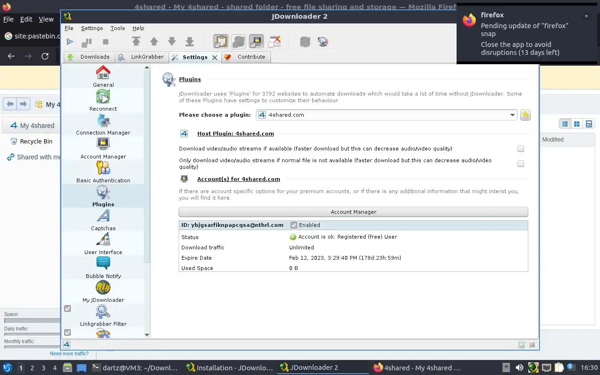Click the 4shared back navigation arrow

pos(10,104)
